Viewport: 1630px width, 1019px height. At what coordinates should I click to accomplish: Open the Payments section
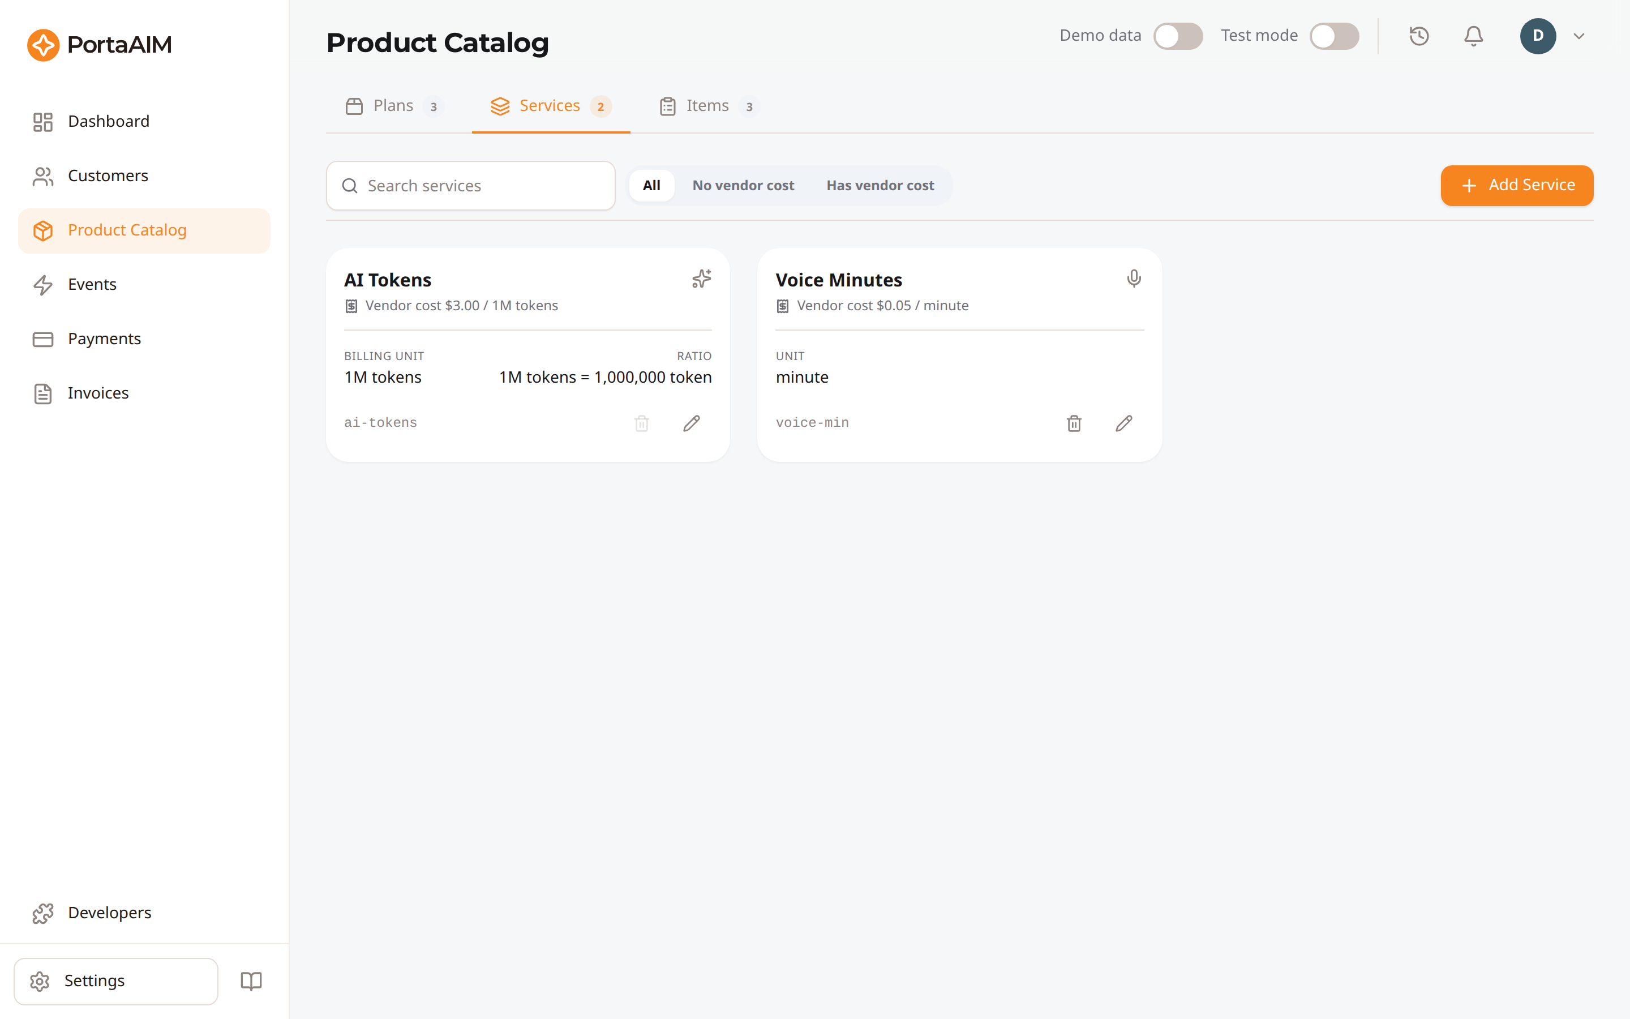(x=144, y=339)
